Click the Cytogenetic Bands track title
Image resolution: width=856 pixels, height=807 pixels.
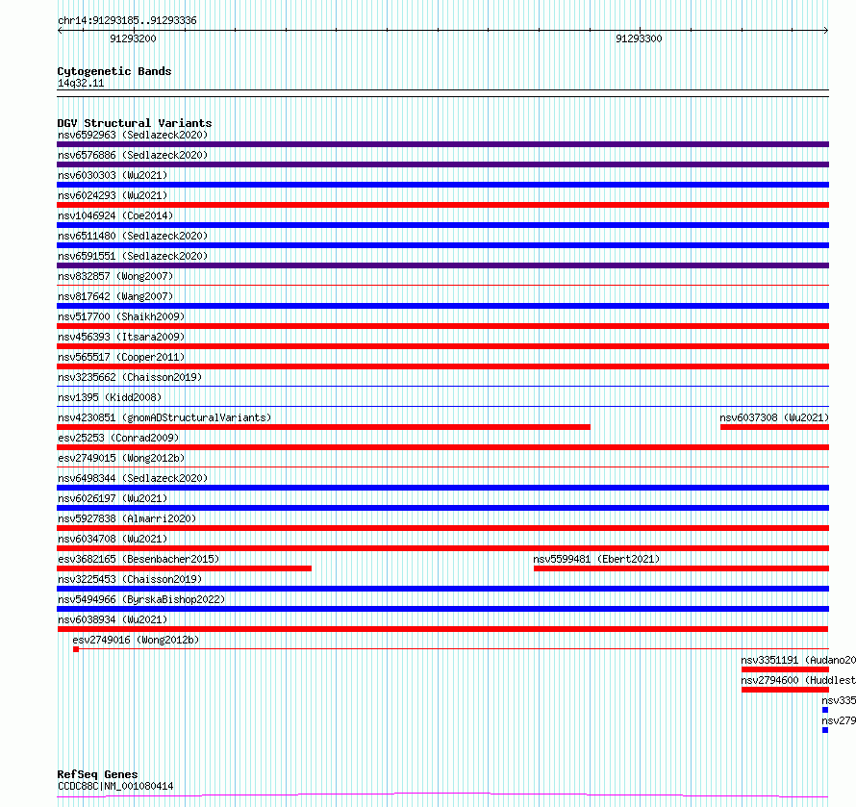tap(114, 71)
